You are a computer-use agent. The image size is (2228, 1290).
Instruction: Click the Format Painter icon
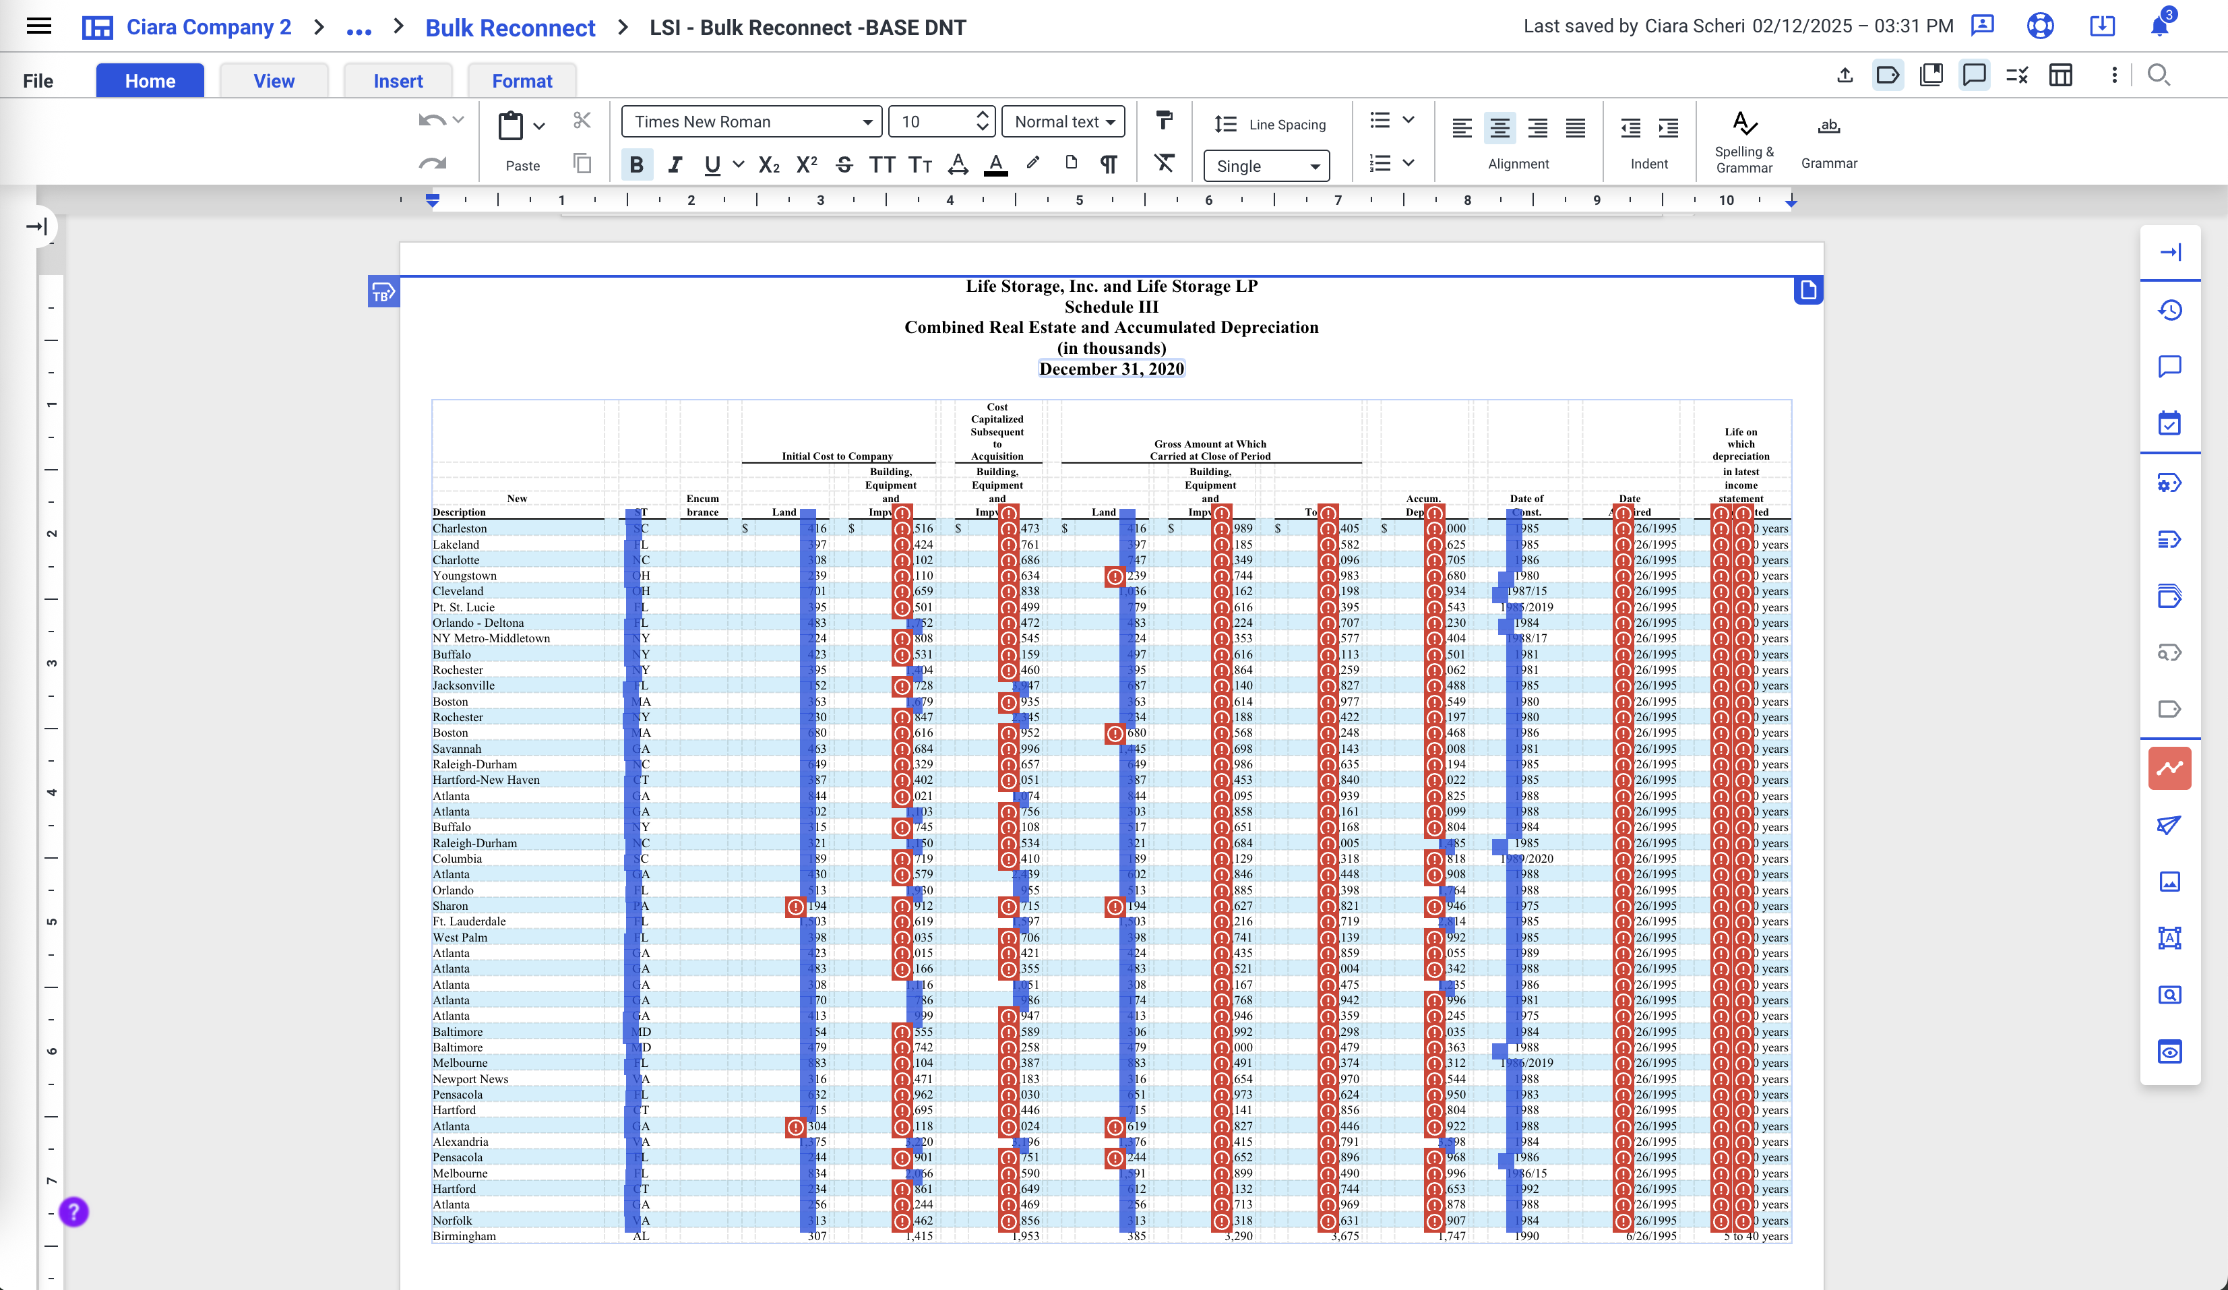[x=1163, y=120]
